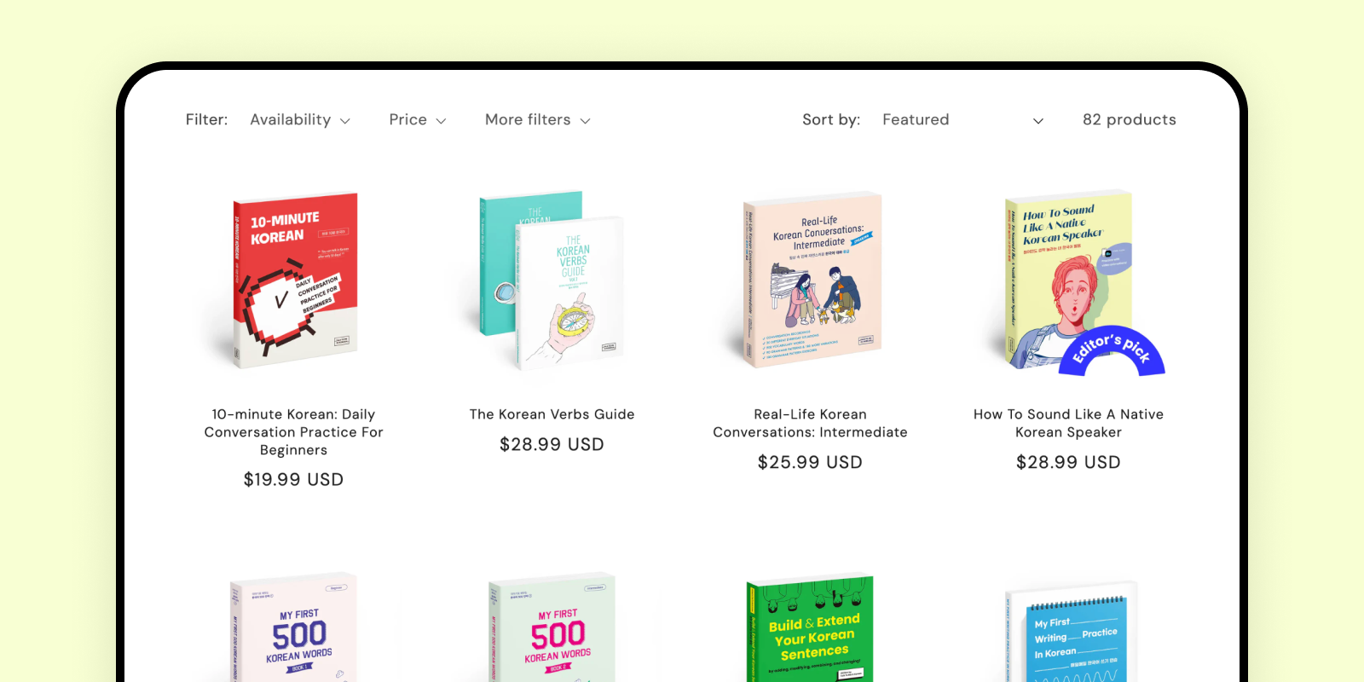Open How To Sound Like A Native cover
The width and height of the screenshot is (1364, 682).
1069,280
